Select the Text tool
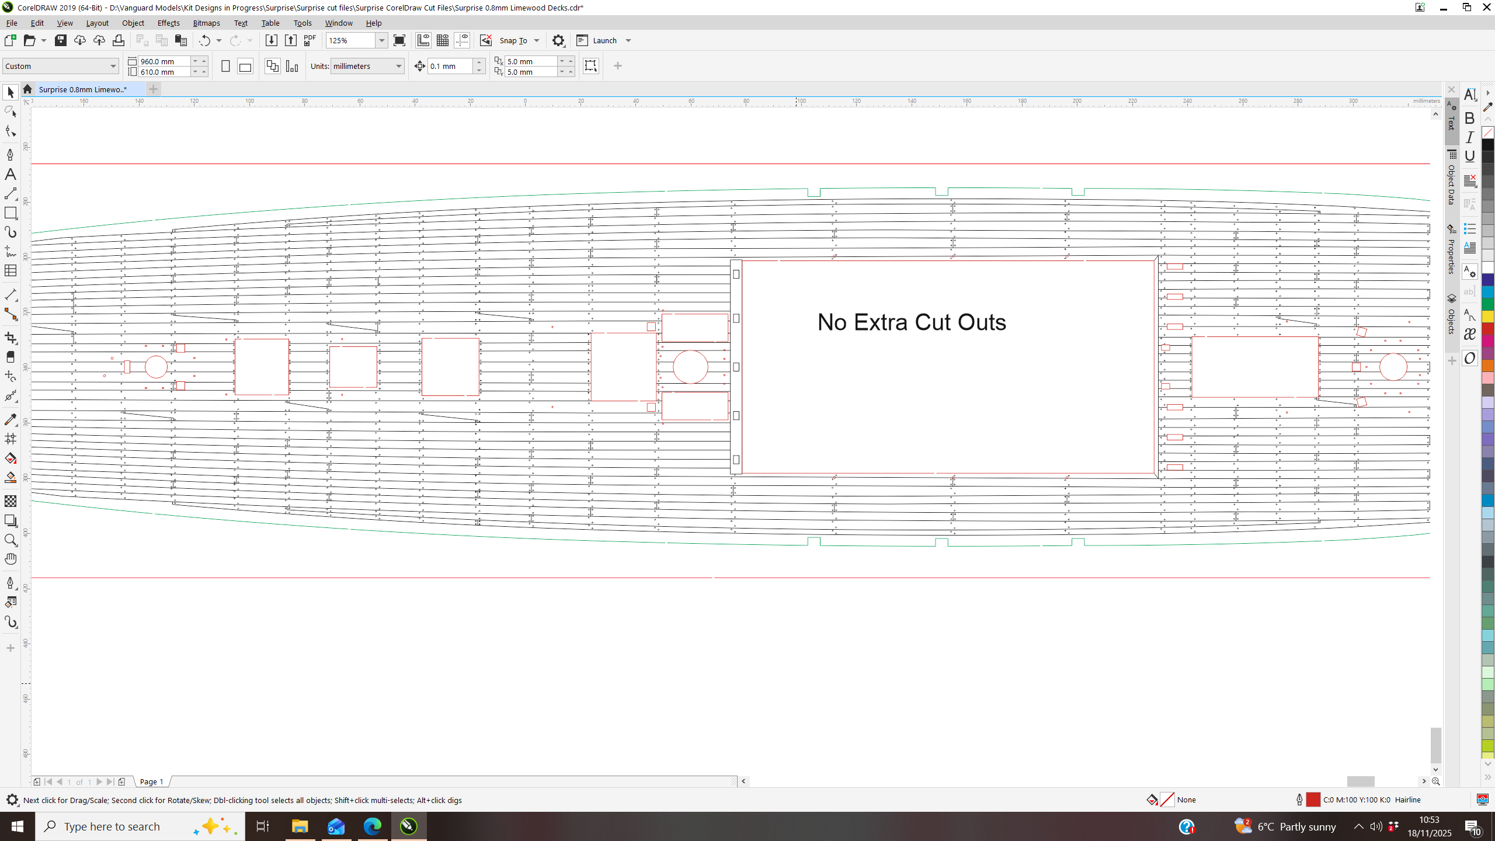The width and height of the screenshot is (1495, 841). pyautogui.click(x=11, y=174)
